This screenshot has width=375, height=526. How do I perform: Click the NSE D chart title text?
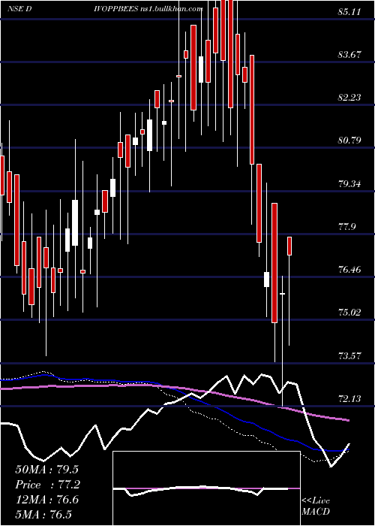19,9
